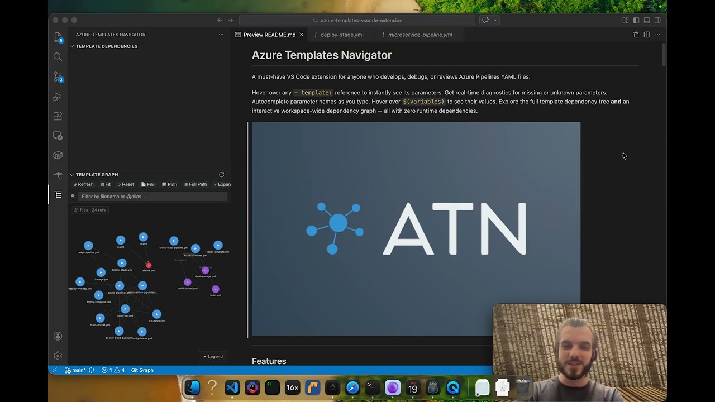This screenshot has height=402, width=715.
Task: Click the refresh icon in Template Graph header
Action: (x=221, y=175)
